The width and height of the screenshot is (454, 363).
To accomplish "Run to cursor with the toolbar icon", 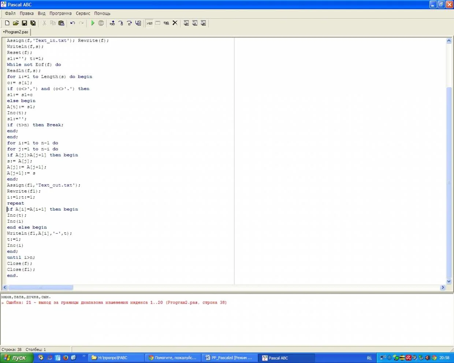I will pyautogui.click(x=138, y=23).
